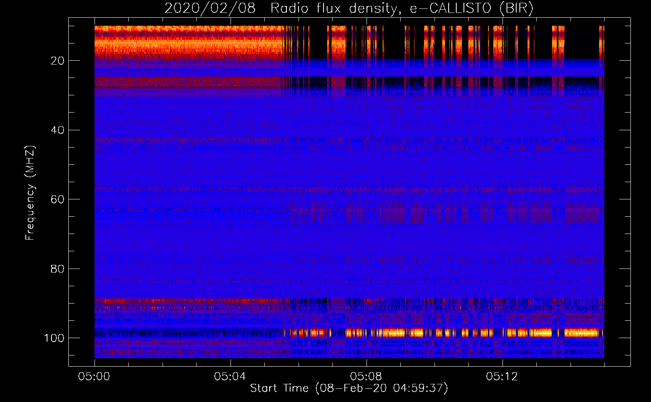Click the 'Frequency (MHZ)' y-axis label
This screenshot has height=402, width=651.
pyautogui.click(x=30, y=193)
